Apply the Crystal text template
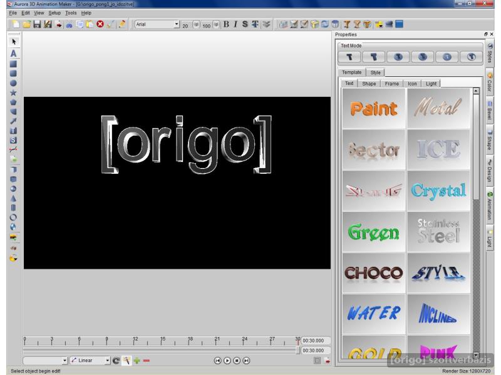This screenshot has height=375, width=501. click(x=439, y=191)
